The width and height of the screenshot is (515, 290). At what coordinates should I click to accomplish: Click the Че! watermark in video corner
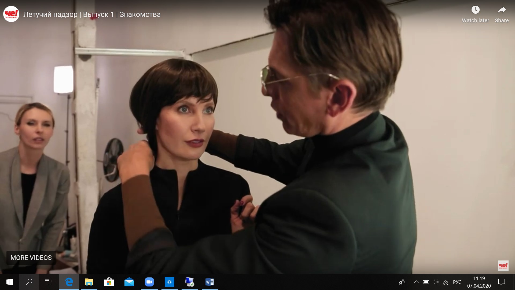point(503,266)
